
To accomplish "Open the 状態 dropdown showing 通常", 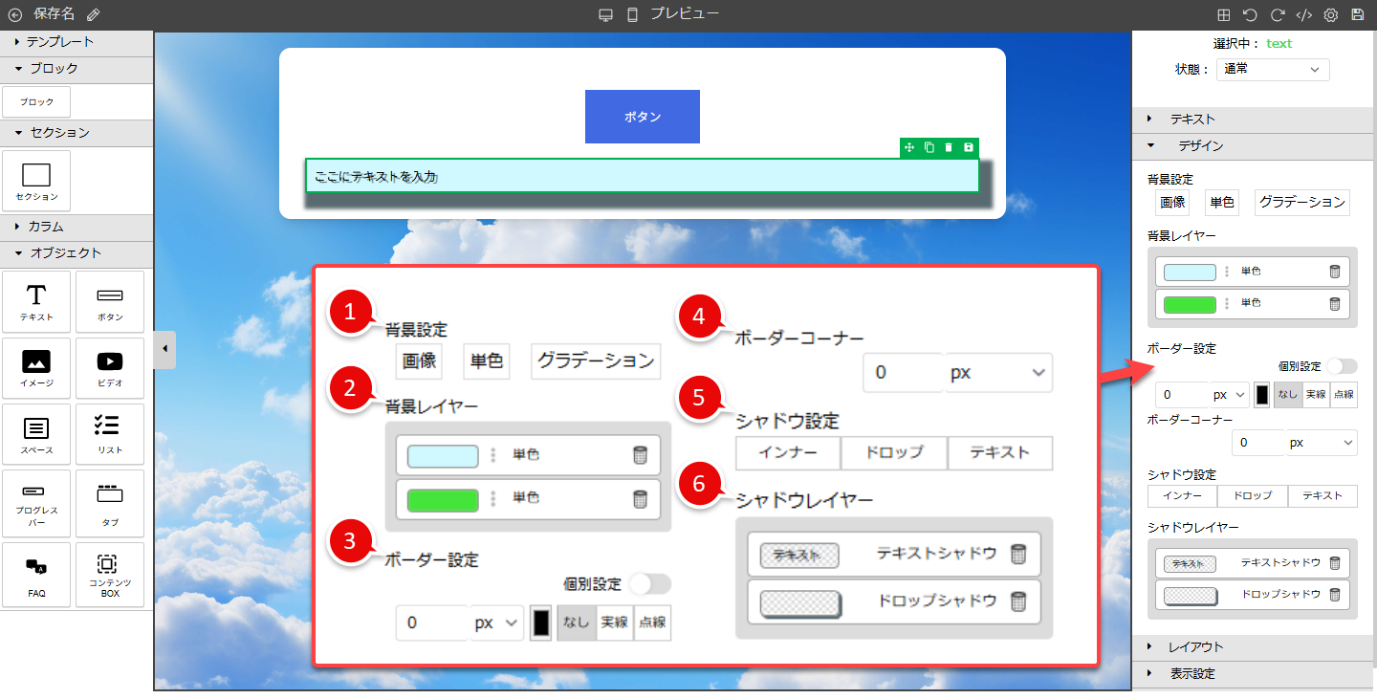I will point(1273,69).
